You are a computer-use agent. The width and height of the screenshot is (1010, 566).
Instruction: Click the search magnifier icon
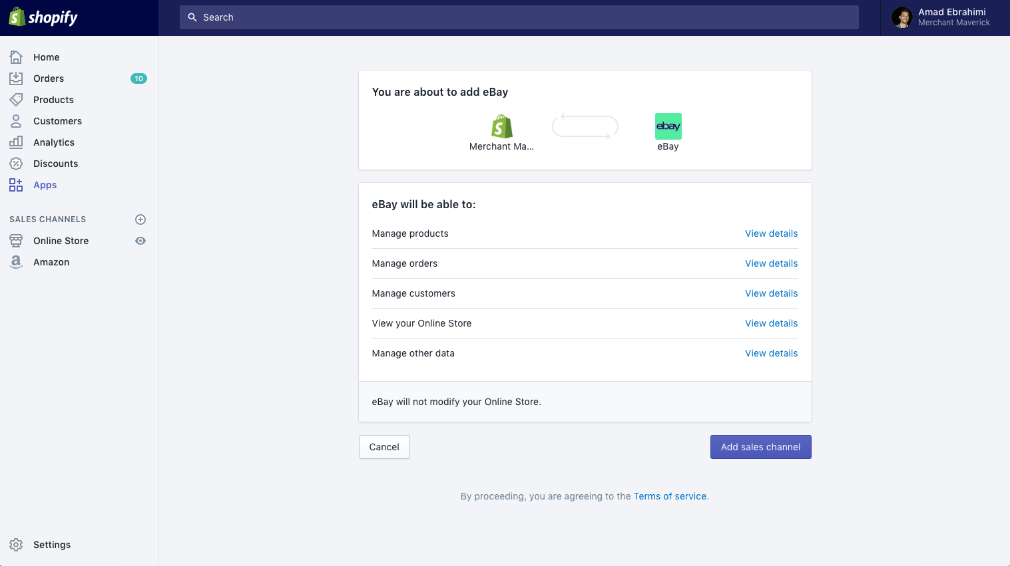(x=192, y=17)
